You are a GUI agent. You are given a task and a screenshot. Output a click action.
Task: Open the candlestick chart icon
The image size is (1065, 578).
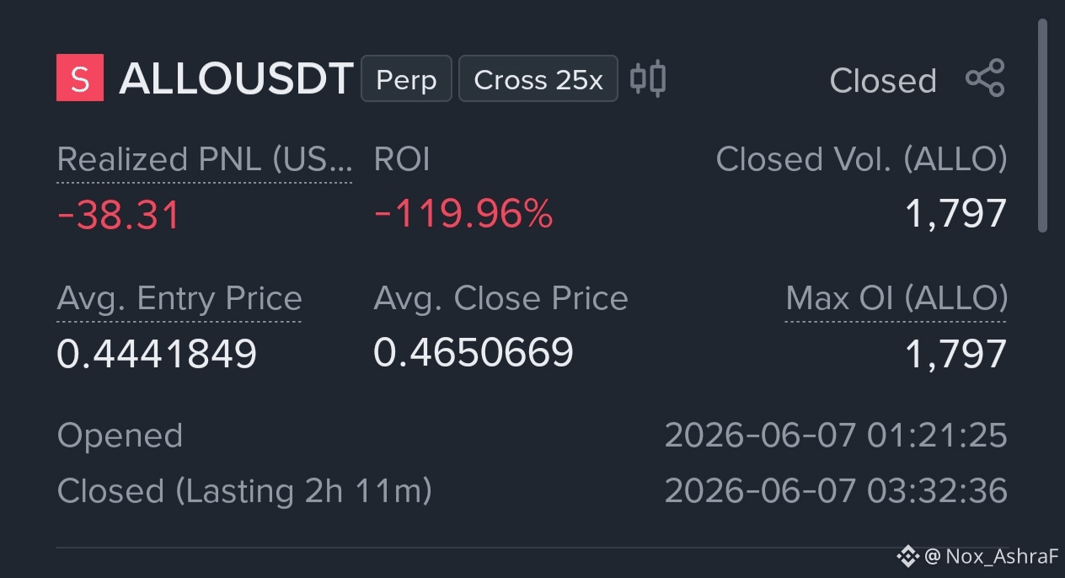(648, 78)
